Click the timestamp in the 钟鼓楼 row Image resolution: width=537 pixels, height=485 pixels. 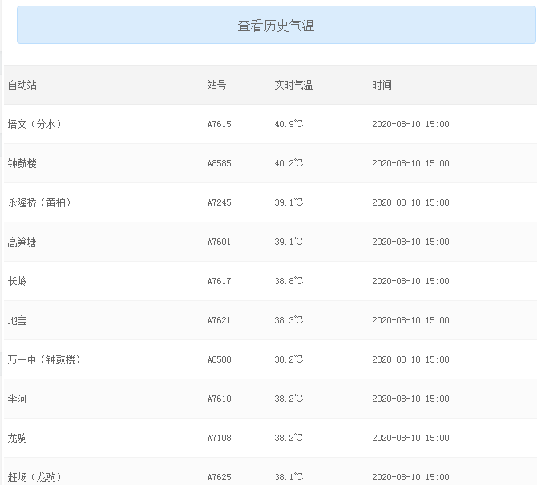coord(410,163)
